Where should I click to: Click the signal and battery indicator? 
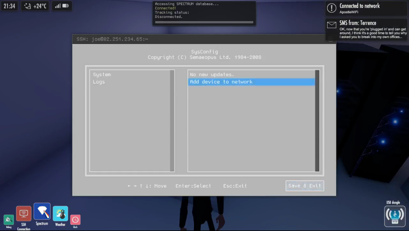[62, 6]
